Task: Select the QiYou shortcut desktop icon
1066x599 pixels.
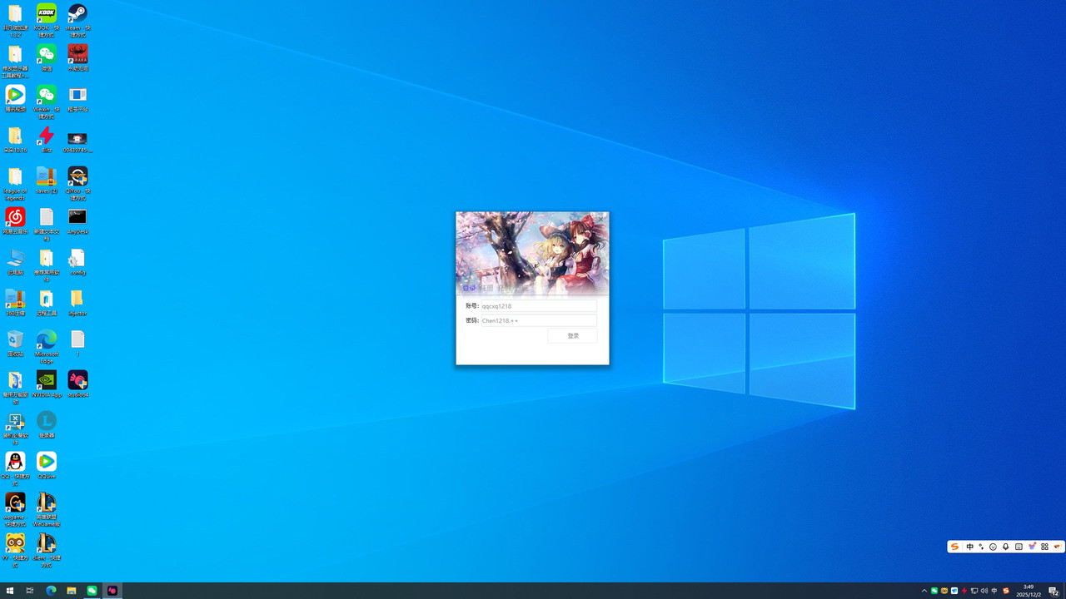Action: (x=77, y=184)
